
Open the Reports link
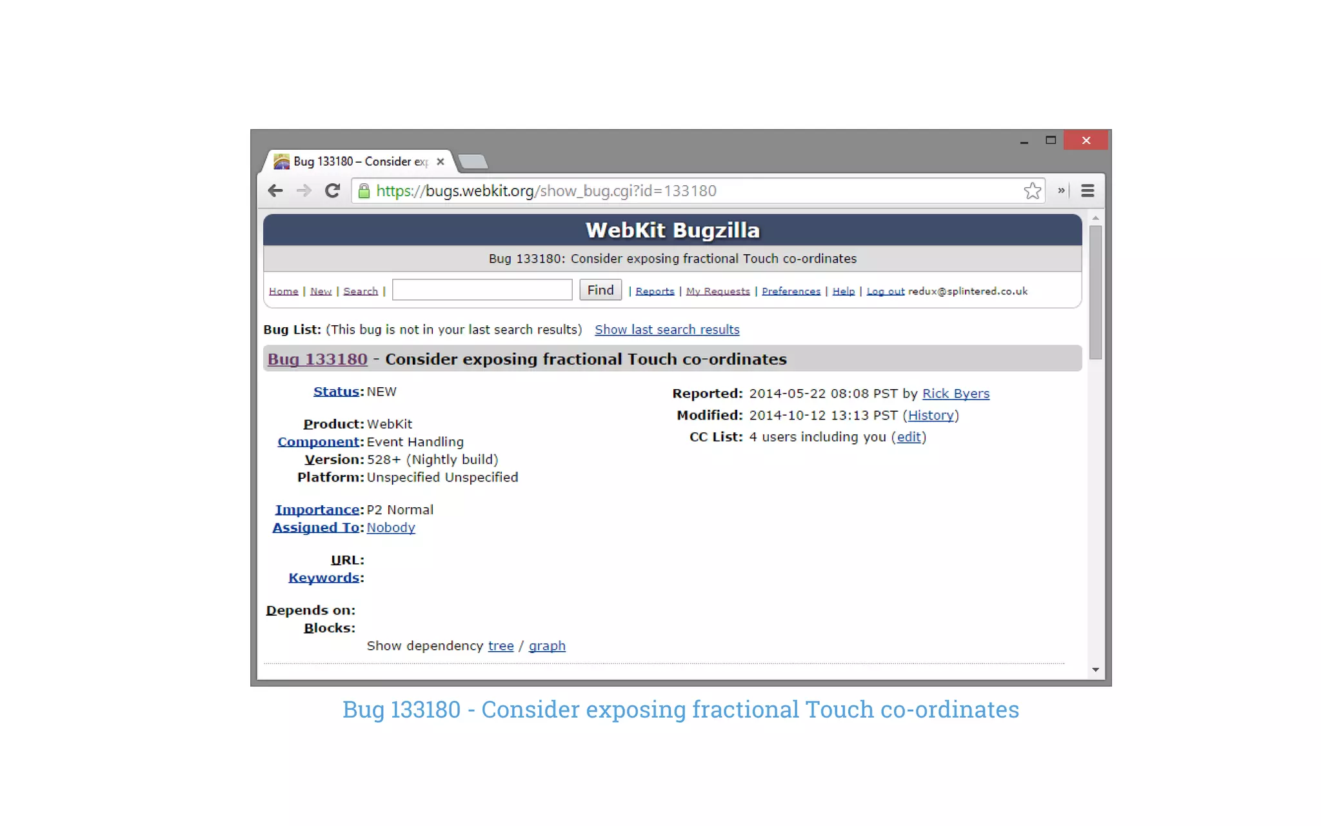[655, 292]
